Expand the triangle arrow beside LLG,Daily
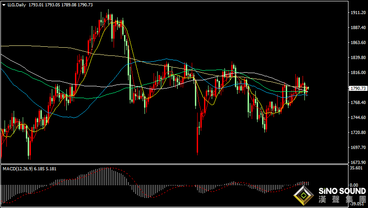 click(x=4, y=5)
